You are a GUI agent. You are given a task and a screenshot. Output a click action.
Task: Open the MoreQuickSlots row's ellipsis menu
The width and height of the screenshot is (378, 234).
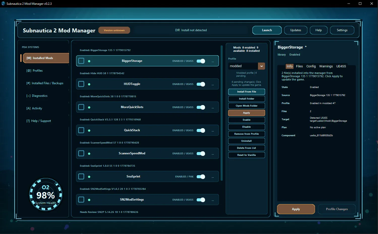click(x=213, y=107)
